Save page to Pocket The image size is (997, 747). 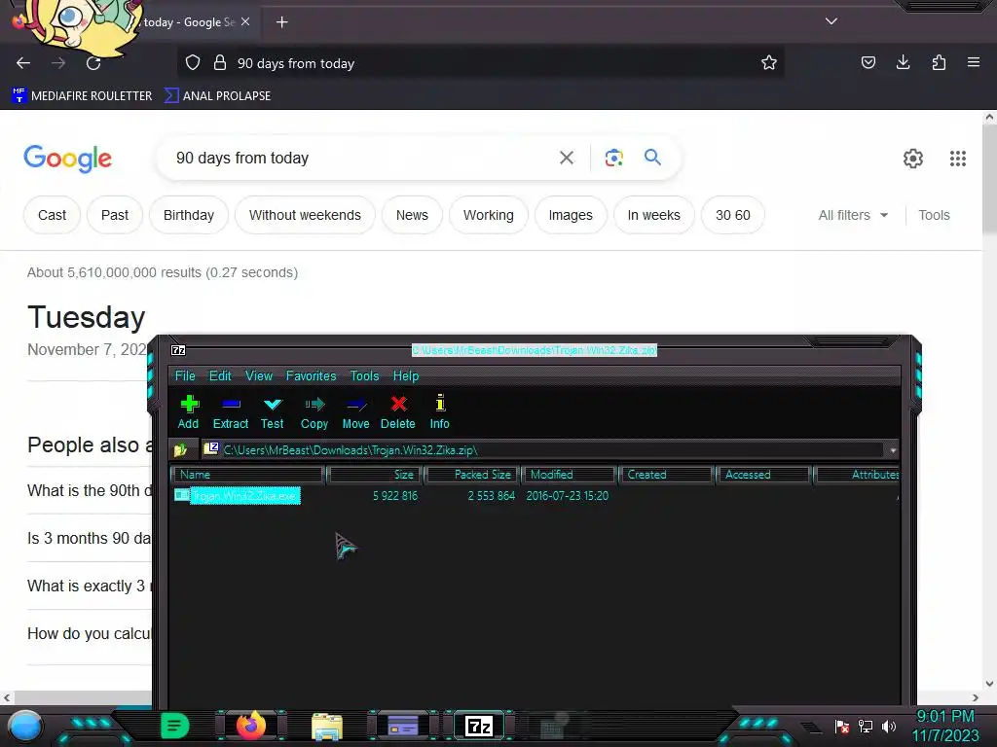pos(868,62)
